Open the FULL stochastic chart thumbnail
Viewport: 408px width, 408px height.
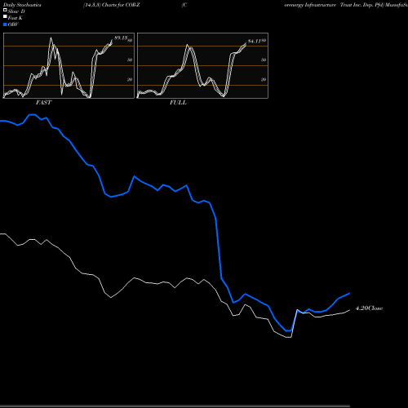coord(202,65)
